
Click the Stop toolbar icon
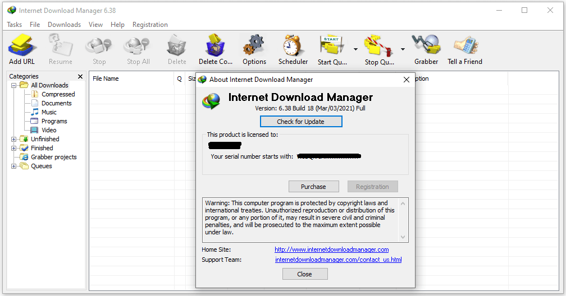tap(99, 46)
